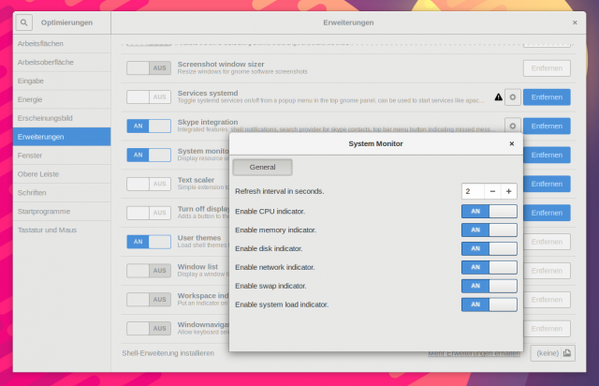The width and height of the screenshot is (599, 386).
Task: Open settings gear for Skype integration
Action: [x=512, y=125]
